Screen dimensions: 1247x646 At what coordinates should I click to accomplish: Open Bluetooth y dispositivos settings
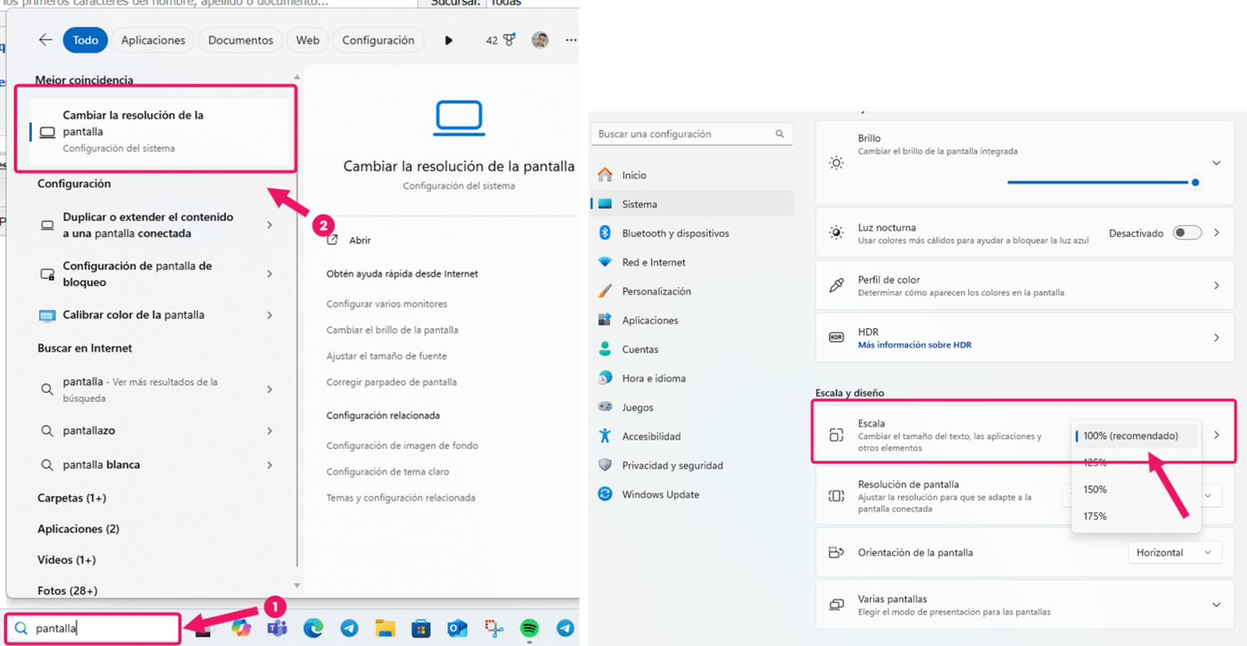[692, 233]
